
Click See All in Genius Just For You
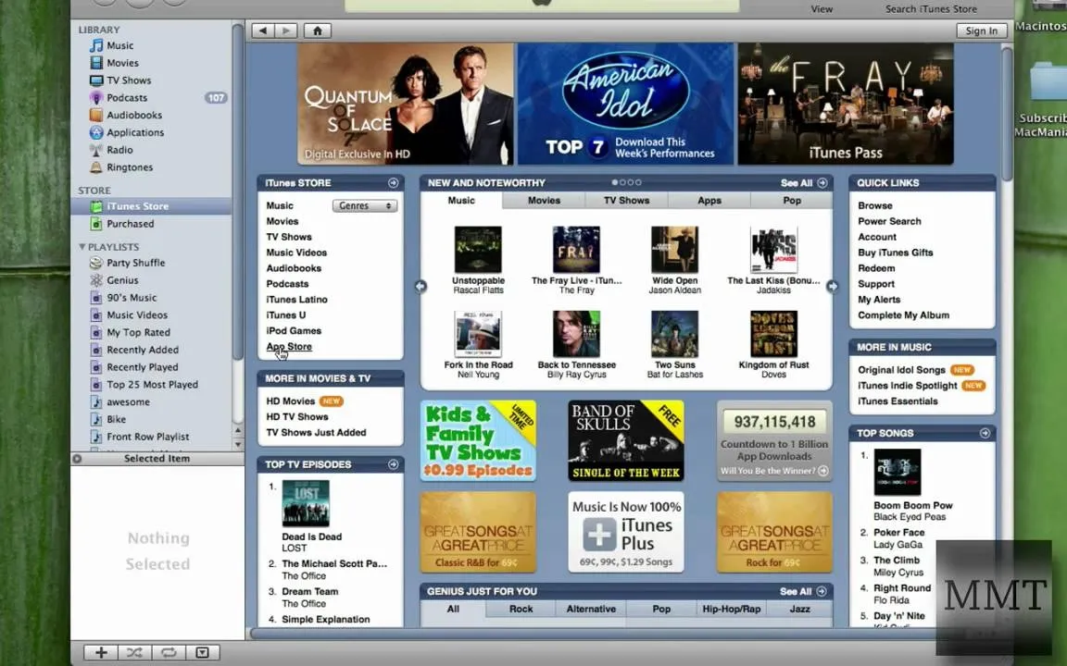pyautogui.click(x=803, y=591)
